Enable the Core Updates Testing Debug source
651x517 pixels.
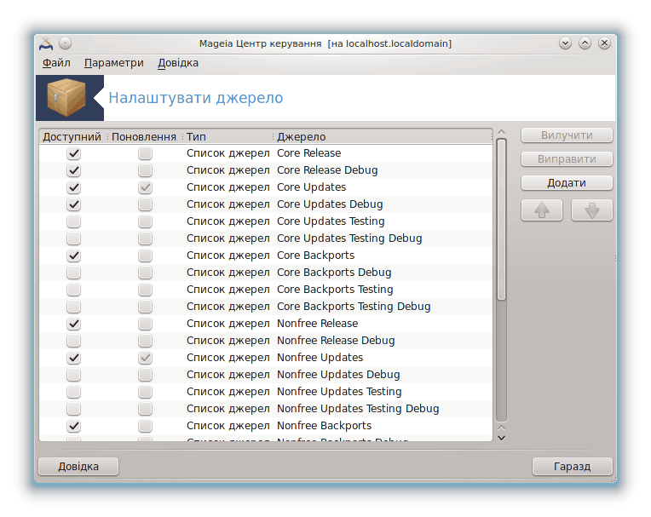coord(74,238)
